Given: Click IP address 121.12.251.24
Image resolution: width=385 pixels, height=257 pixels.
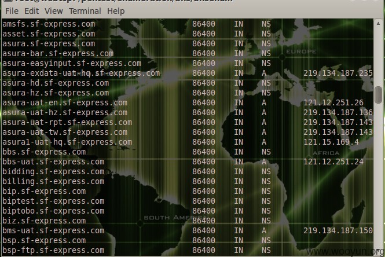Looking at the screenshot, I should pyautogui.click(x=333, y=161).
